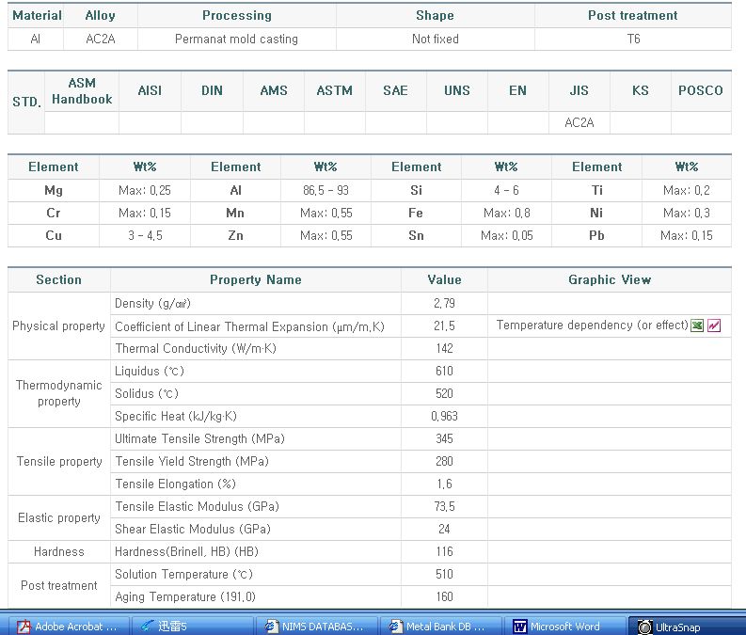Click the Si weight value 4 - 6
Screen dimensions: 746x635
point(506,190)
